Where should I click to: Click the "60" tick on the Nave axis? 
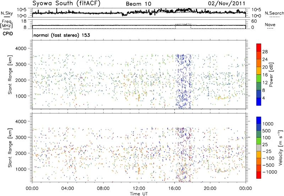point(254,21)
